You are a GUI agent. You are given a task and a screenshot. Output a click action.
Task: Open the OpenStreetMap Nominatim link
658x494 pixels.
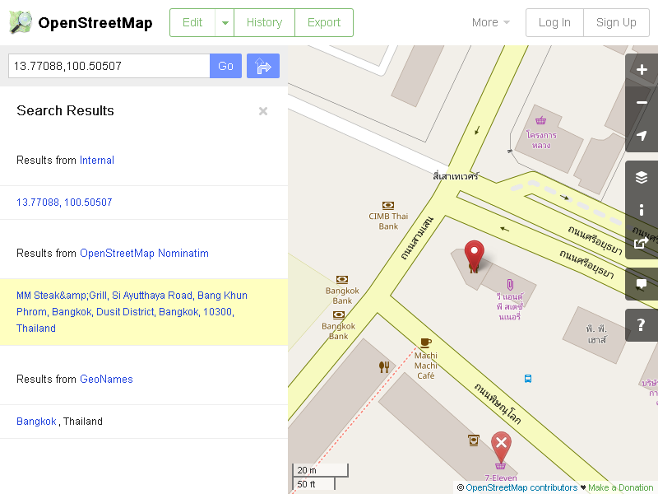tap(145, 254)
